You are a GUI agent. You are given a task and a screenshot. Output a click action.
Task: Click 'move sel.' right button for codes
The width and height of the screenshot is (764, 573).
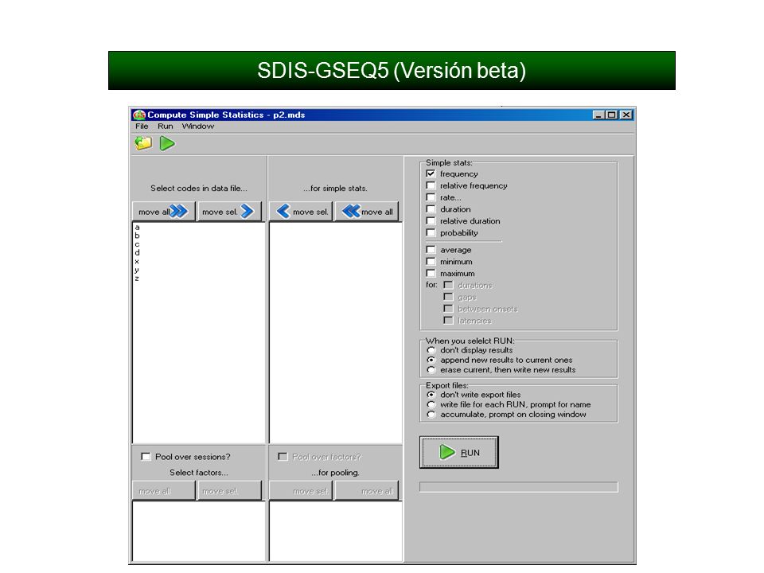click(228, 212)
